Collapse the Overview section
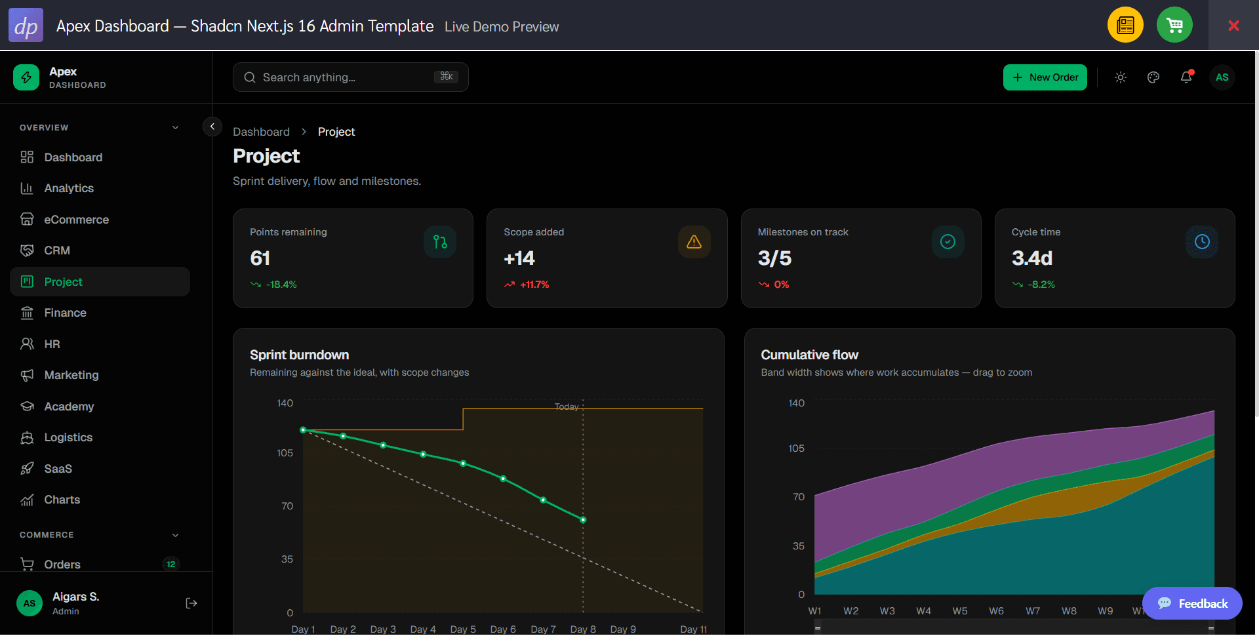 pos(175,128)
